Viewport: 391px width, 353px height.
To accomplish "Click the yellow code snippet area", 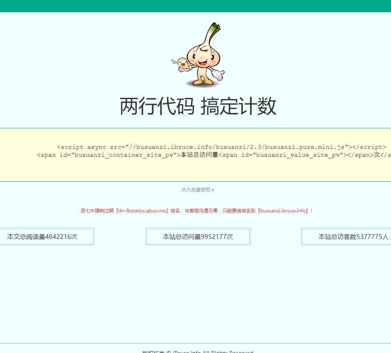I will 195,154.
